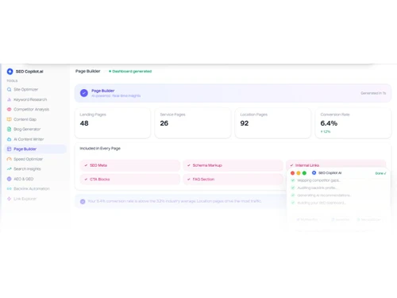The width and height of the screenshot is (397, 298).
Task: Go to AEO & GEO
Action: click(36, 179)
